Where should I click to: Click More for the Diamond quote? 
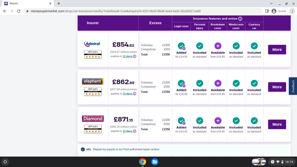tap(277, 125)
